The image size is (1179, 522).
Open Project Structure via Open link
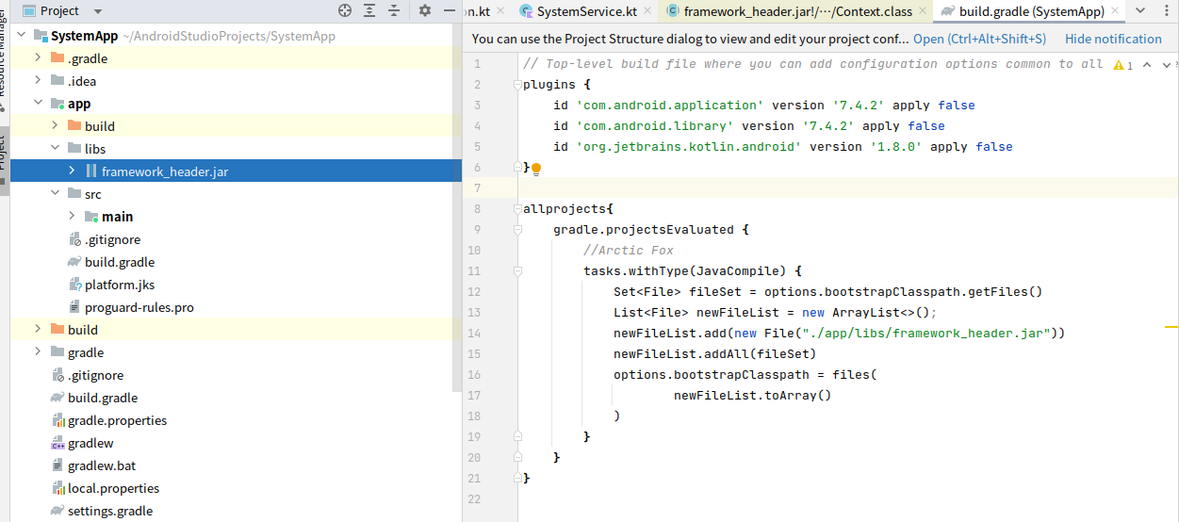click(979, 39)
